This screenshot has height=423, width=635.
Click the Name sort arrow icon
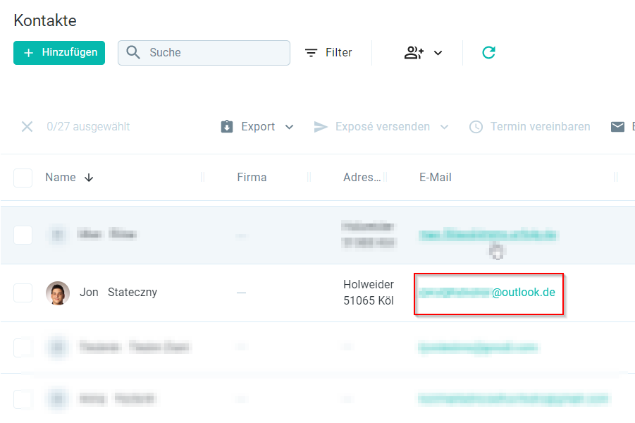point(89,178)
